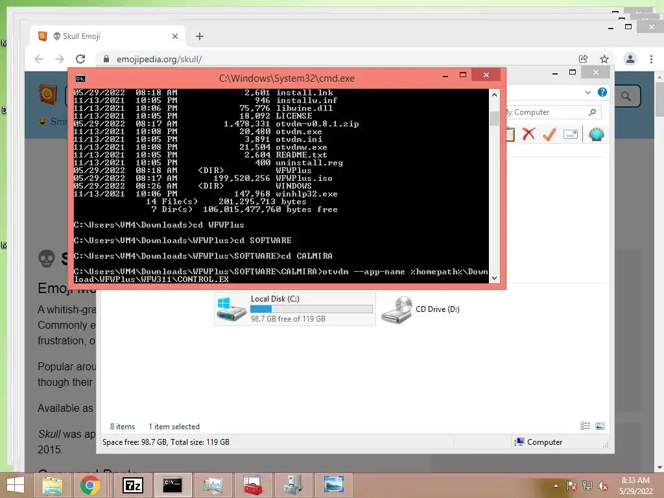This screenshot has height=498, width=664.
Task: Open Chrome profile avatar
Action: click(x=630, y=59)
